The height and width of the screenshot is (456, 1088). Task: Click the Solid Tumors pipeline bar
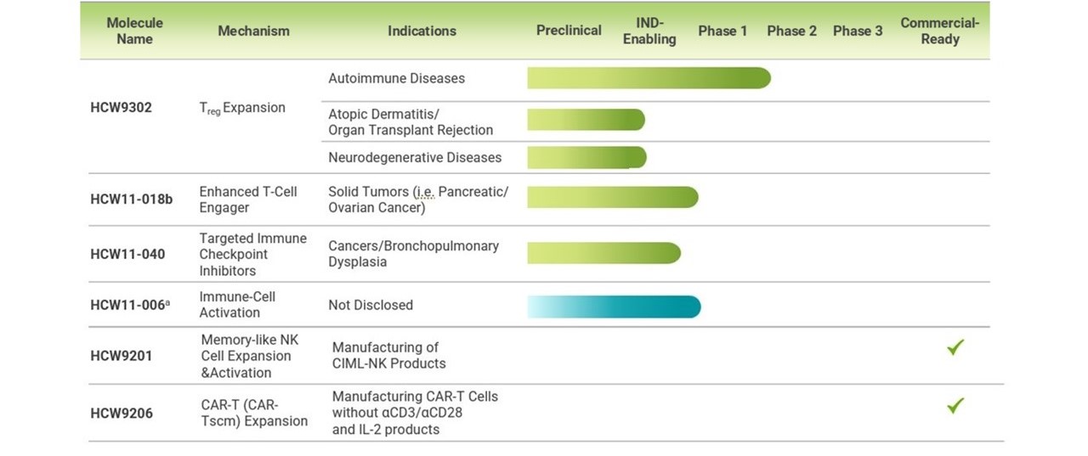tap(613, 197)
